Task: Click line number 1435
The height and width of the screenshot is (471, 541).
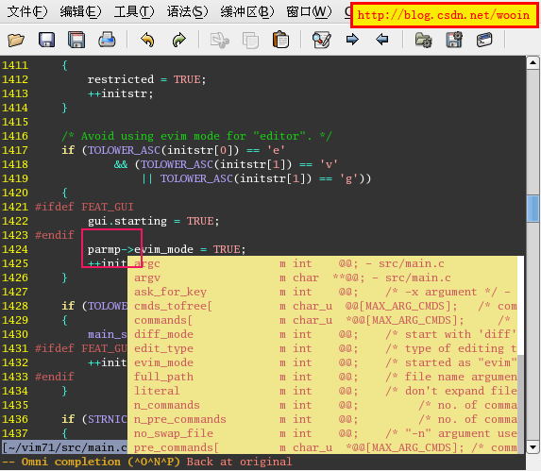Action: (15, 405)
